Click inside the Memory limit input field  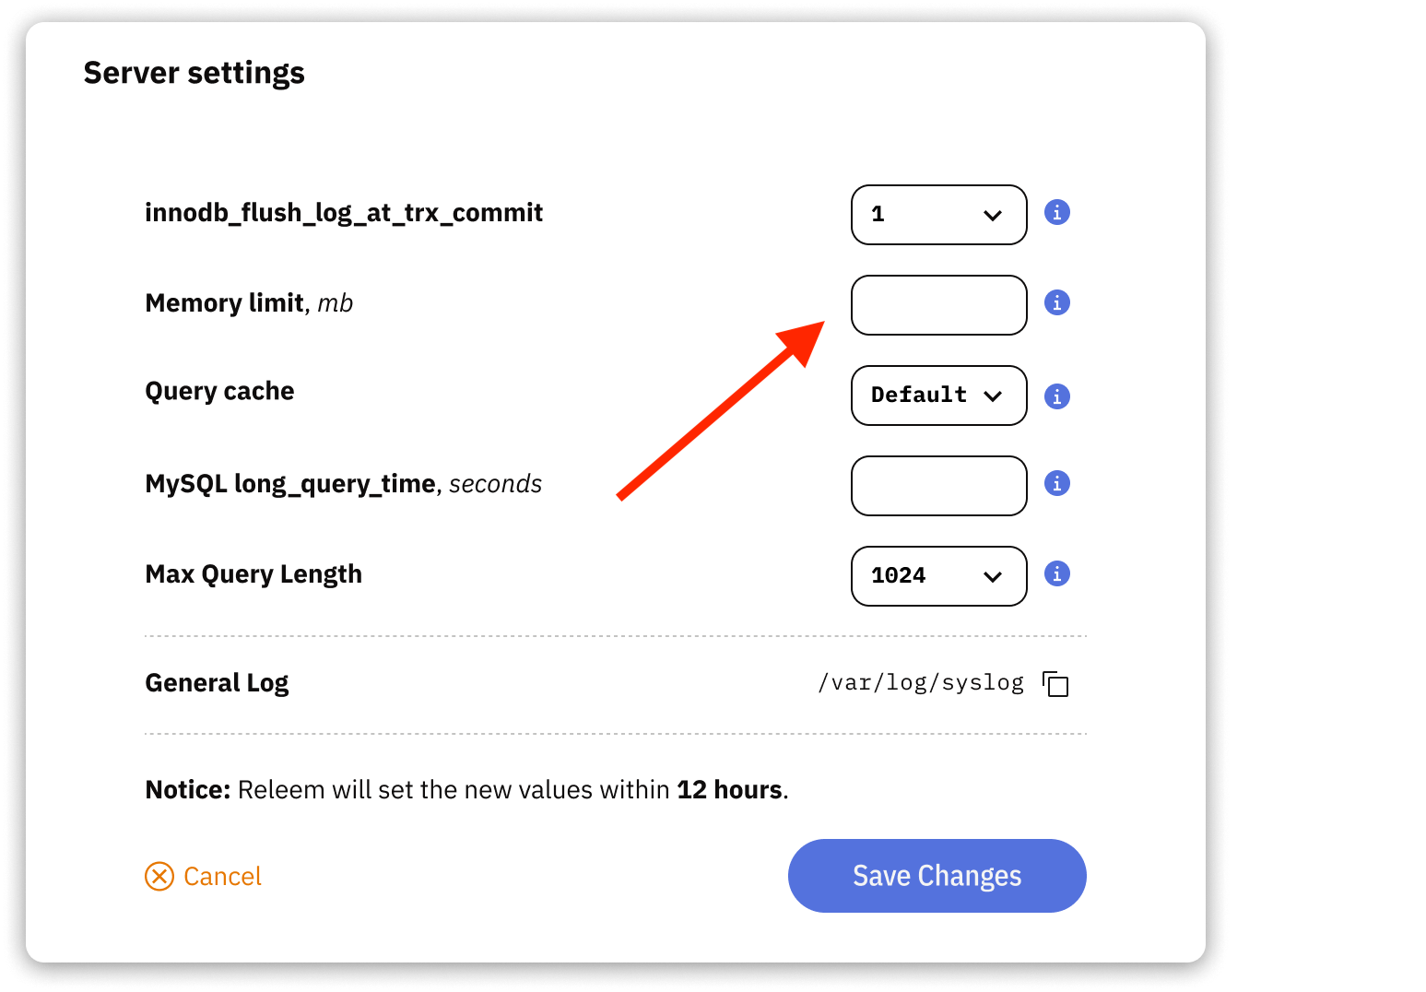pyautogui.click(x=938, y=304)
